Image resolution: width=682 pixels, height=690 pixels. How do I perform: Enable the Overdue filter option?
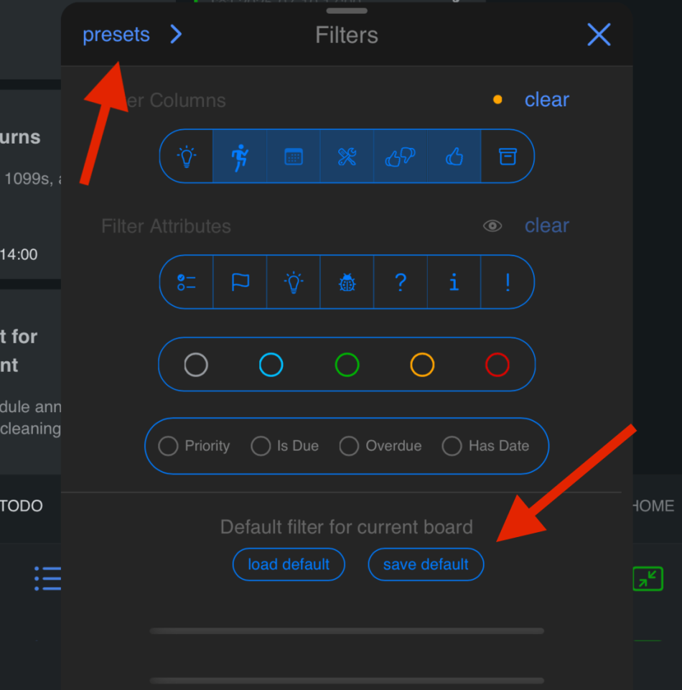[x=350, y=446]
